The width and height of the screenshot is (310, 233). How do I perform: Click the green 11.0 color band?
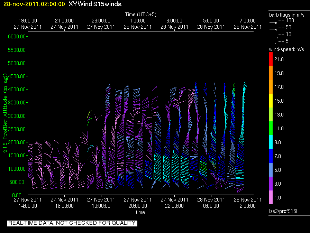pyautogui.click(x=271, y=128)
